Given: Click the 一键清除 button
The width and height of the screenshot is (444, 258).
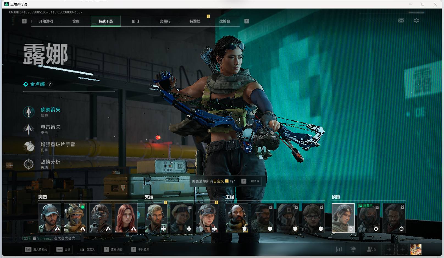Looking at the screenshot, I should click(x=250, y=181).
